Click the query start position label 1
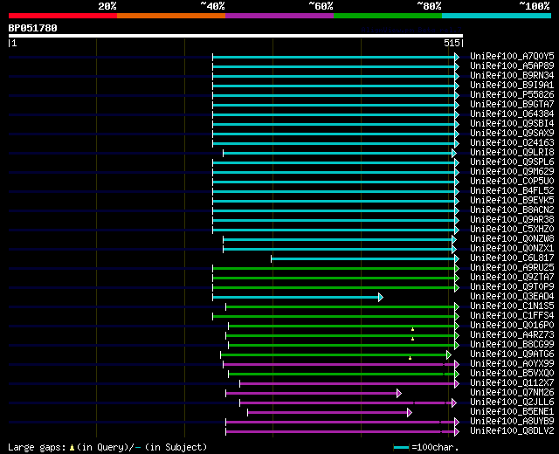Screen dimensions: 559x454 pos(14,43)
